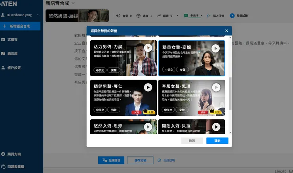Click the 試用 badge on 思琪 card

point(203,113)
